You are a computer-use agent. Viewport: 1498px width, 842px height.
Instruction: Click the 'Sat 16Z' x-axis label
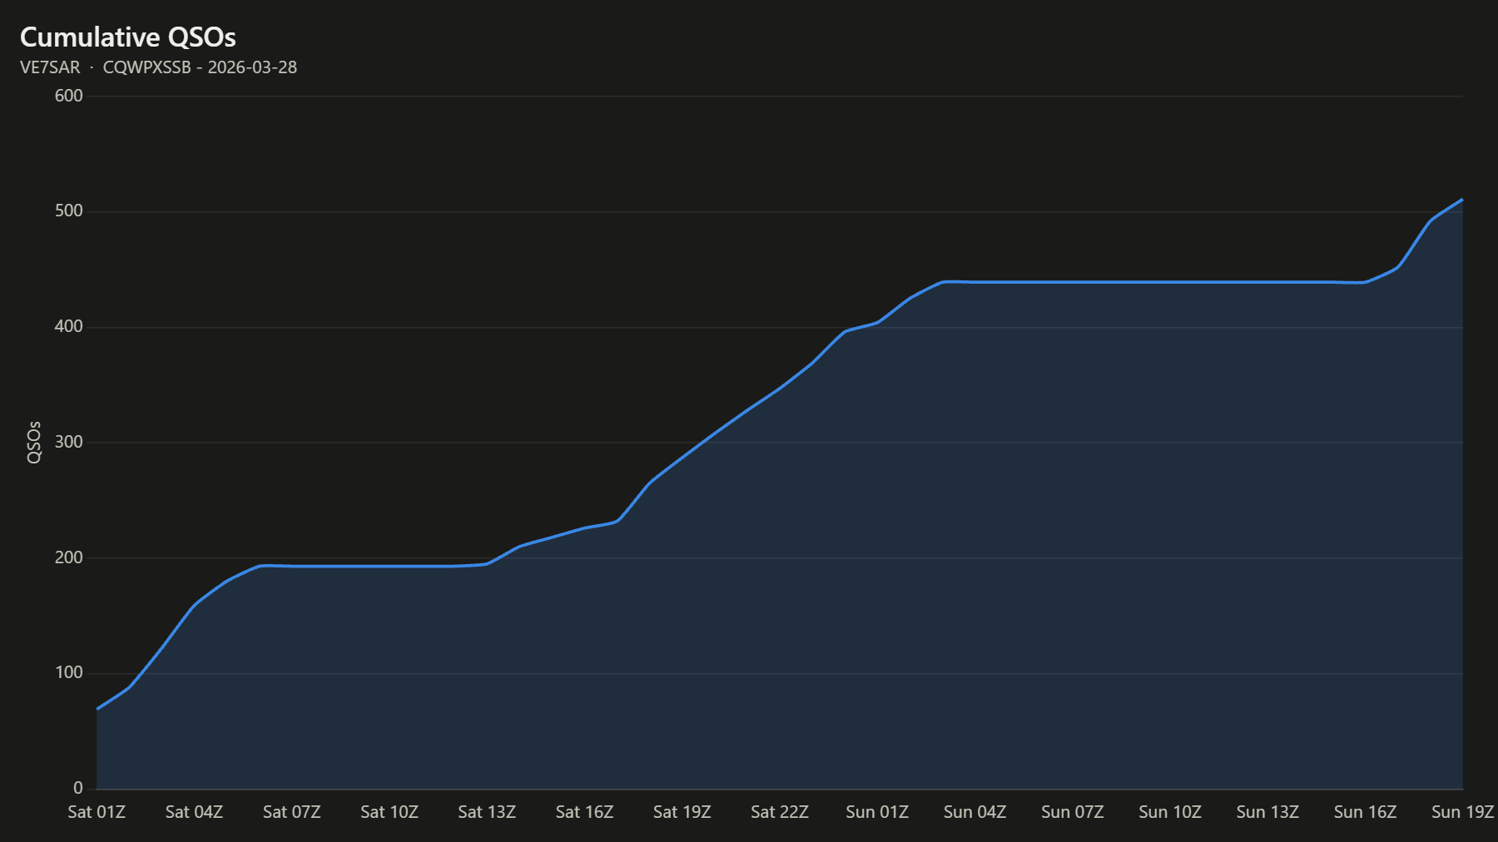coord(584,812)
